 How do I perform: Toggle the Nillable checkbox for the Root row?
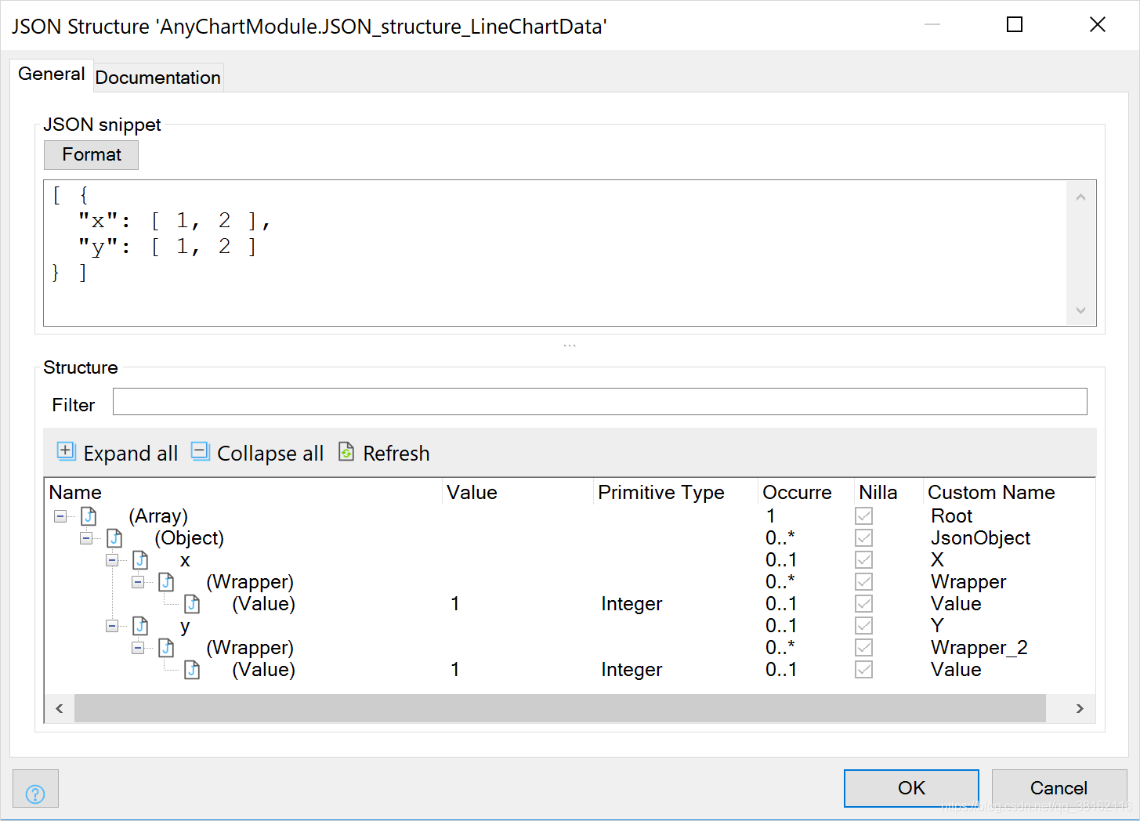click(863, 515)
